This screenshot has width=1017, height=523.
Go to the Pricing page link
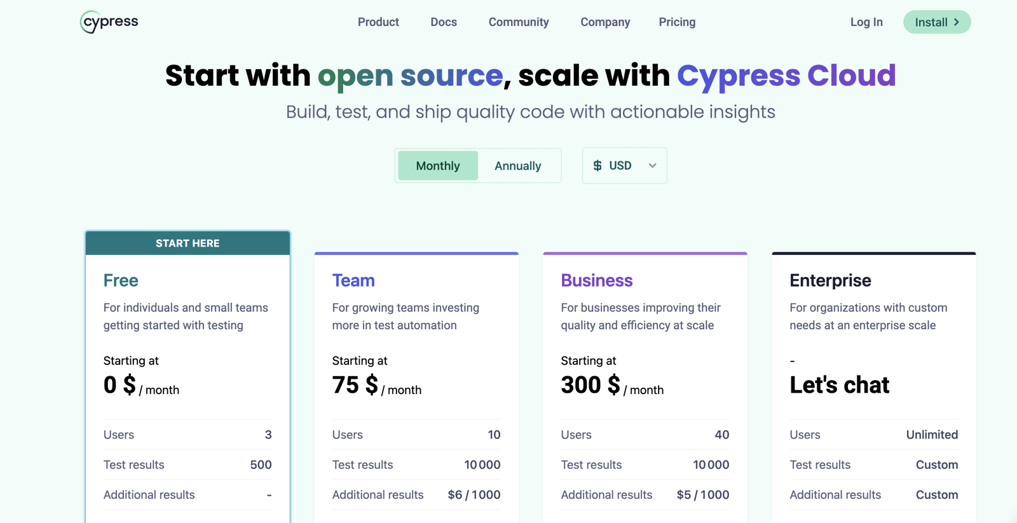[x=677, y=22]
